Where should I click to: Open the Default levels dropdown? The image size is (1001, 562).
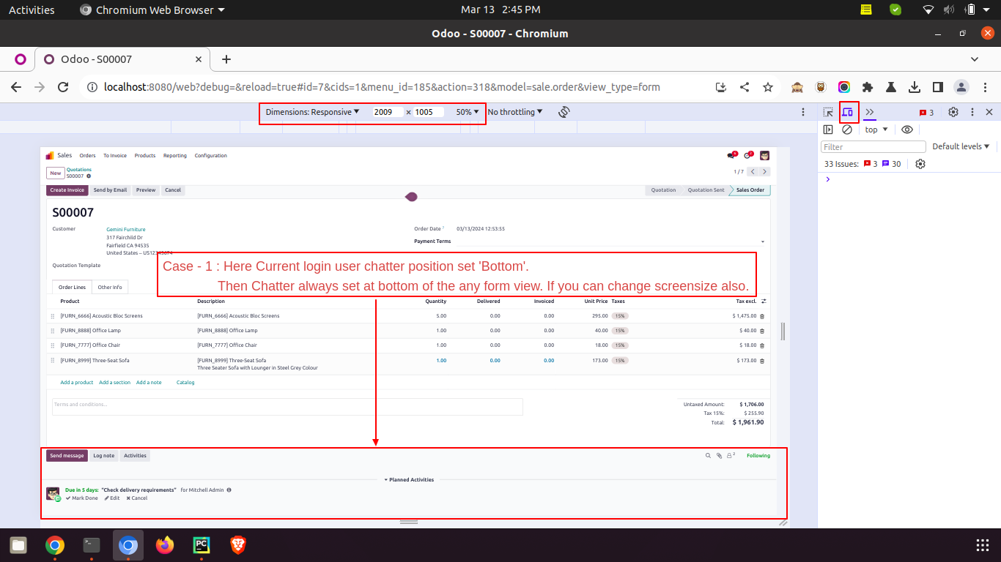coord(961,146)
